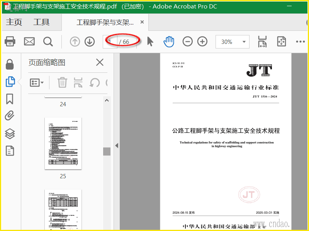Click the Print icon in the toolbar

point(10,42)
